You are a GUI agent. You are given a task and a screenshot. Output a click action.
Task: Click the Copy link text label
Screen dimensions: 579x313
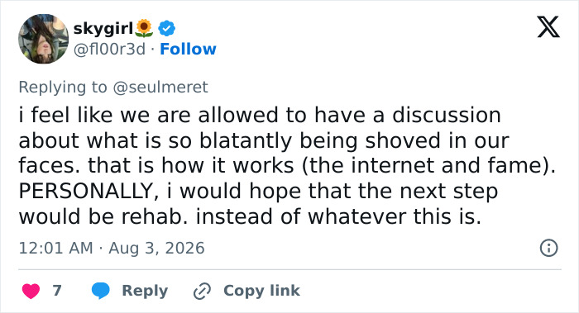point(261,291)
